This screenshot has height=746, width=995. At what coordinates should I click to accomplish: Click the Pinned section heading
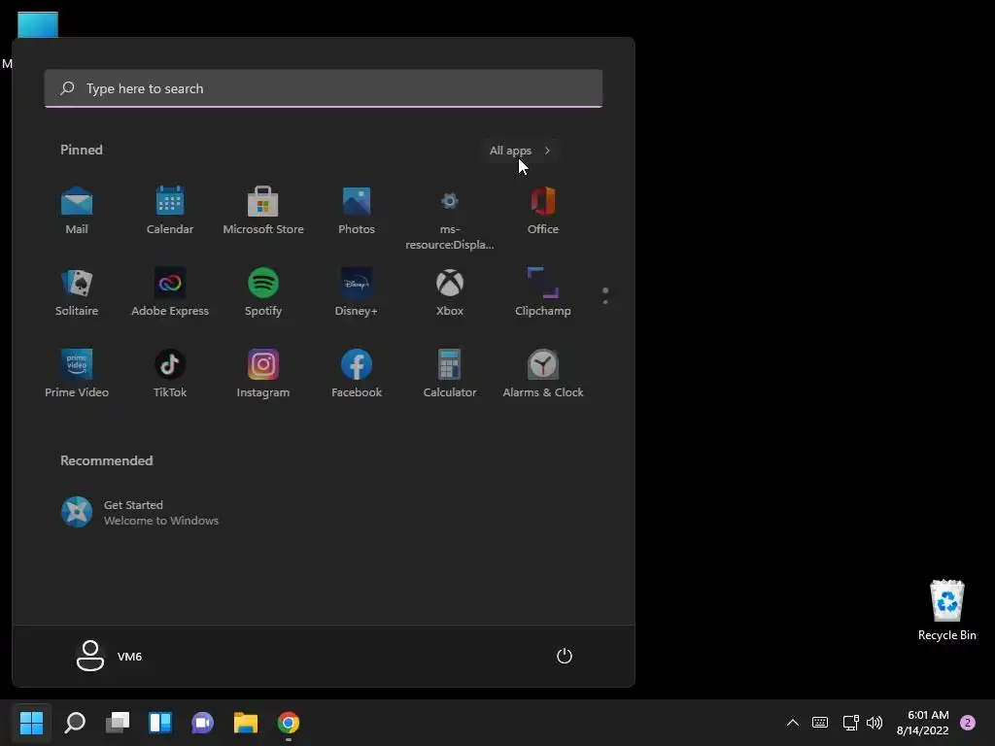tap(82, 150)
